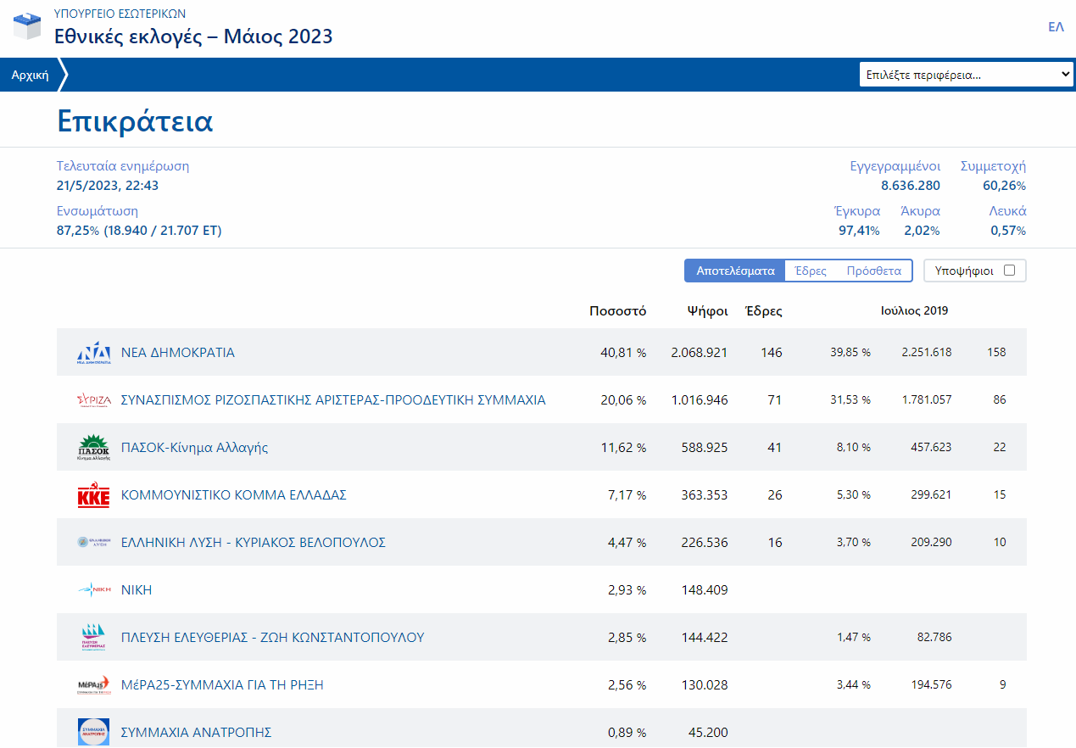This screenshot has width=1076, height=748.
Task: Switch to the Έδρες tab
Action: [811, 271]
